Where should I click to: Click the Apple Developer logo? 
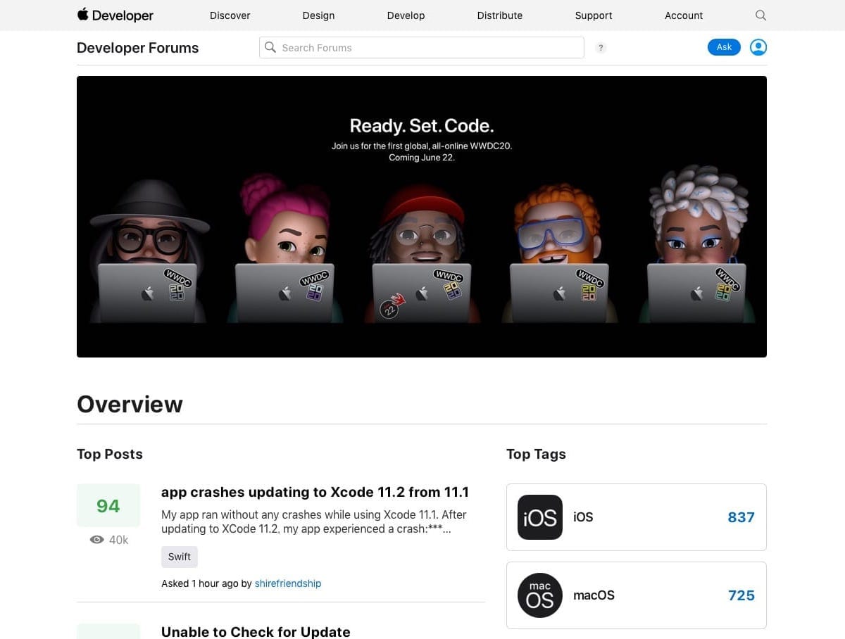click(115, 15)
